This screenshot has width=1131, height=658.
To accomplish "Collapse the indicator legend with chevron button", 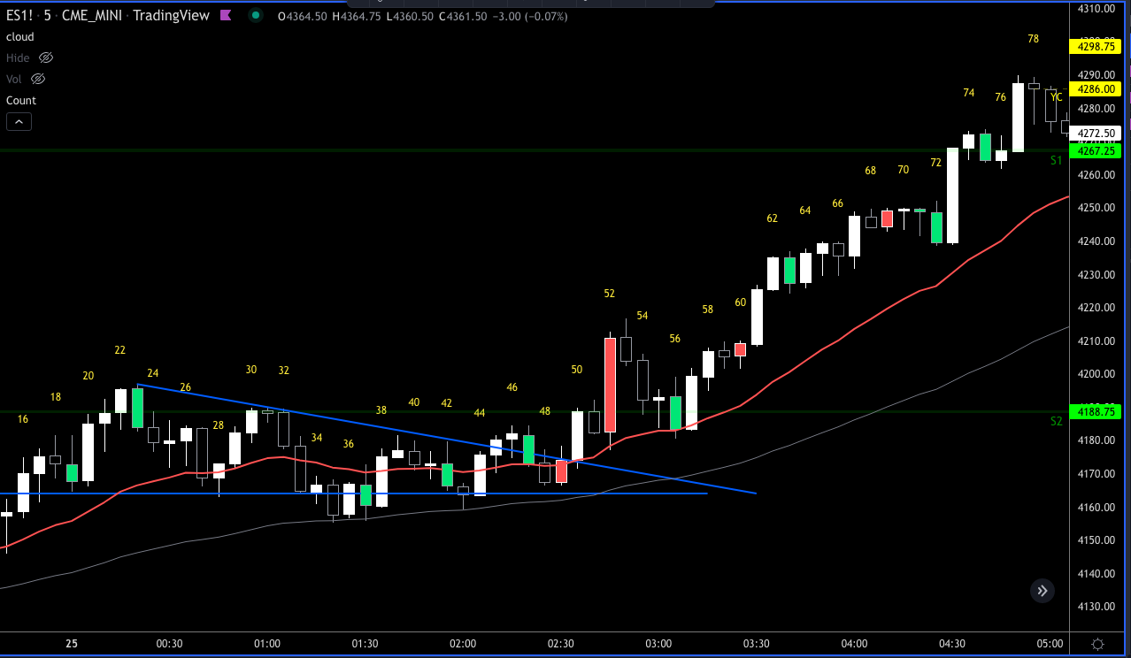I will [19, 122].
